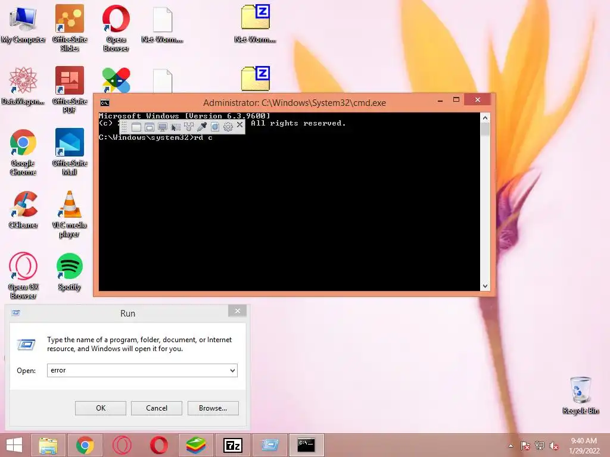This screenshot has width=610, height=457.
Task: Select the Opera Browser desktop shortcut
Action: (x=116, y=28)
